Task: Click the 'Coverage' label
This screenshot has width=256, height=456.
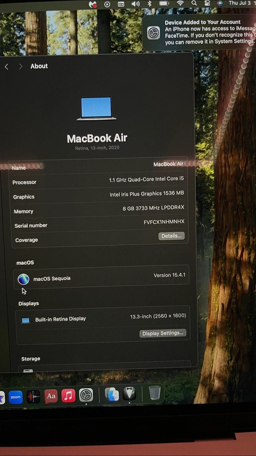Action: pyautogui.click(x=27, y=240)
